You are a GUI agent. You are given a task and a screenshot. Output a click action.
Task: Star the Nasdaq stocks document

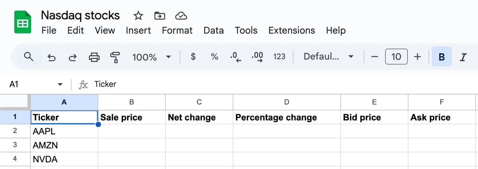point(138,16)
